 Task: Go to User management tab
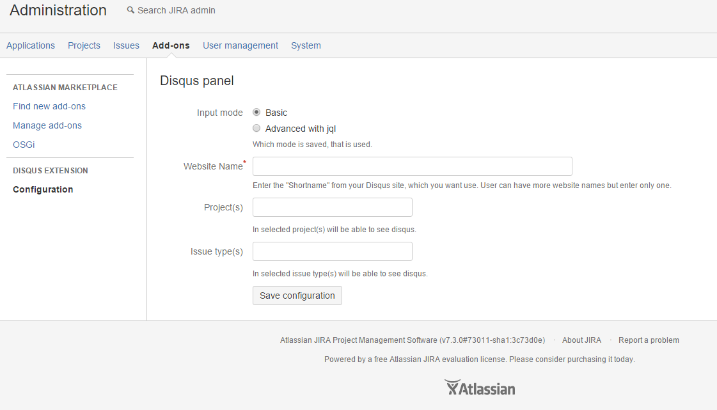[x=240, y=45]
